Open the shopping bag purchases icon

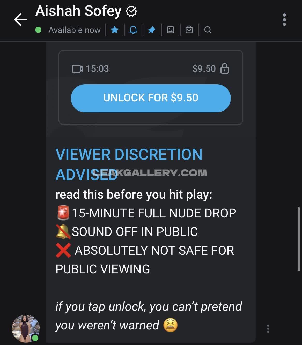pos(189,30)
